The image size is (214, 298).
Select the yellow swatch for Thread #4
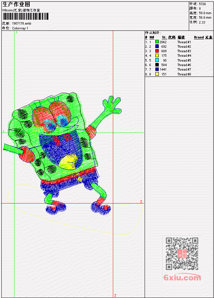(x=157, y=55)
